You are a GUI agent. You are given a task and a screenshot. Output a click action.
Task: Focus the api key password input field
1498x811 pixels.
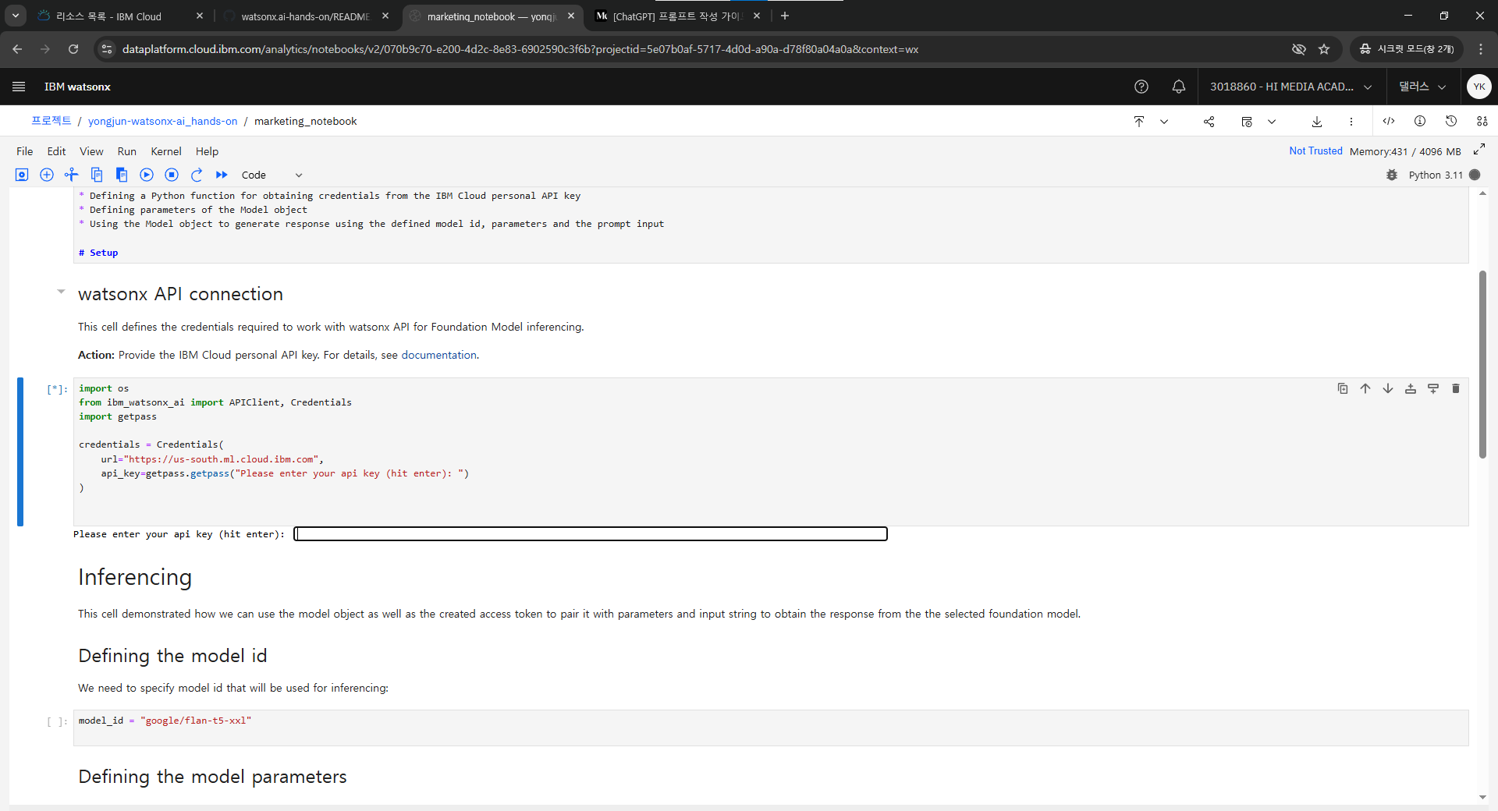(591, 534)
